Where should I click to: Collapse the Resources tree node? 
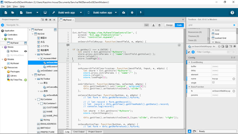pos(3,68)
